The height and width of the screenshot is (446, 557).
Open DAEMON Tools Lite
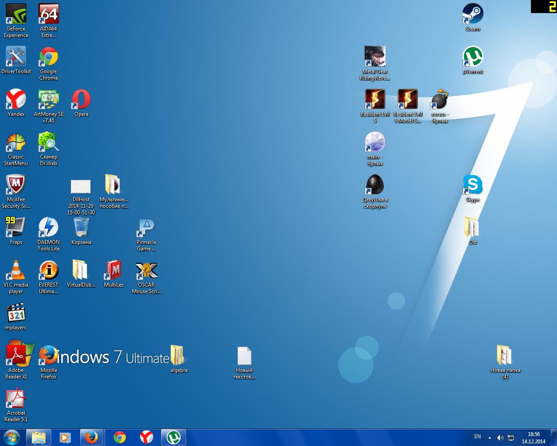[x=49, y=234]
